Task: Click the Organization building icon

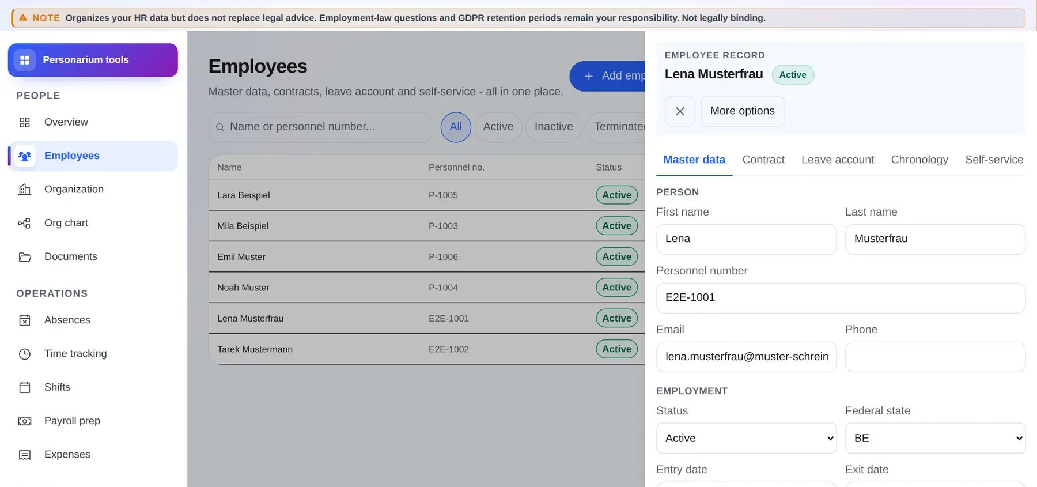Action: (25, 190)
